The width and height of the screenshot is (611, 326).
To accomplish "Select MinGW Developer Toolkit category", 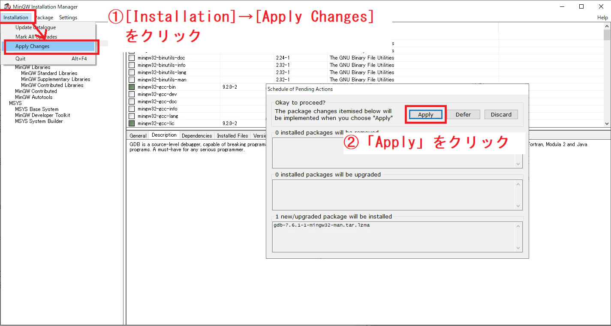I will [42, 115].
